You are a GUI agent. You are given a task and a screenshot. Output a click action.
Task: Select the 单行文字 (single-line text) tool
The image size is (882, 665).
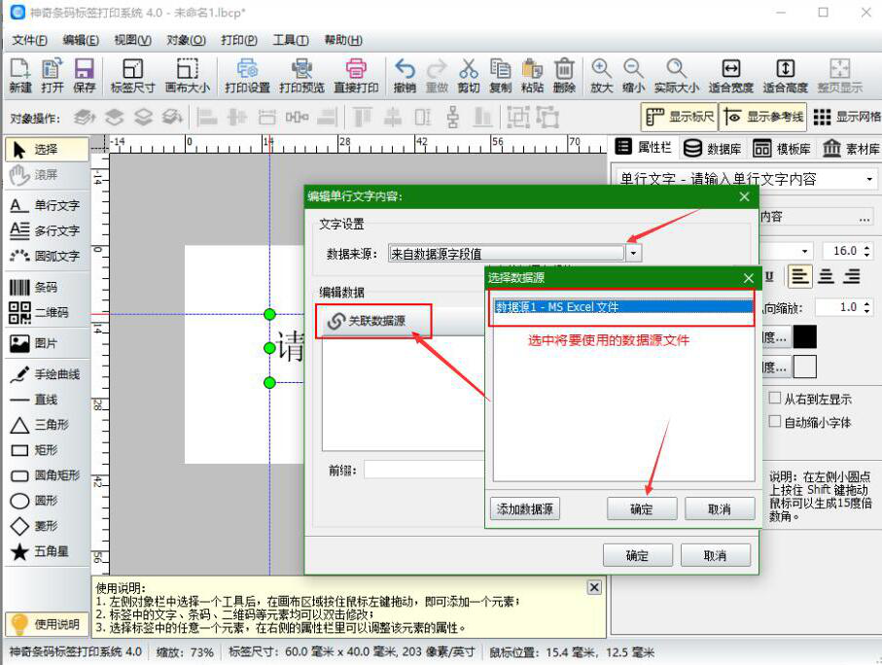(43, 205)
